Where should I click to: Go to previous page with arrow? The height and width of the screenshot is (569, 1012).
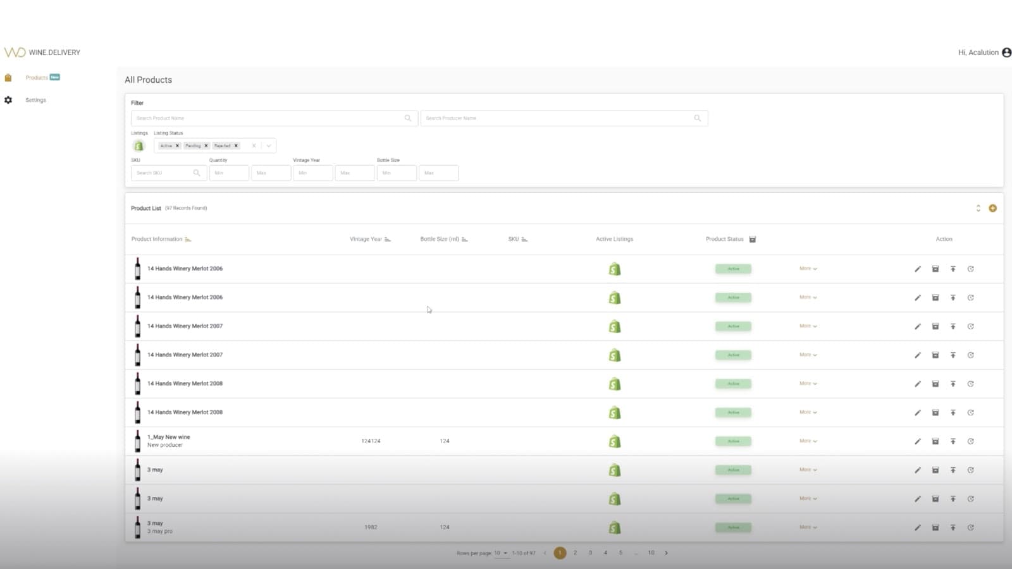click(545, 553)
